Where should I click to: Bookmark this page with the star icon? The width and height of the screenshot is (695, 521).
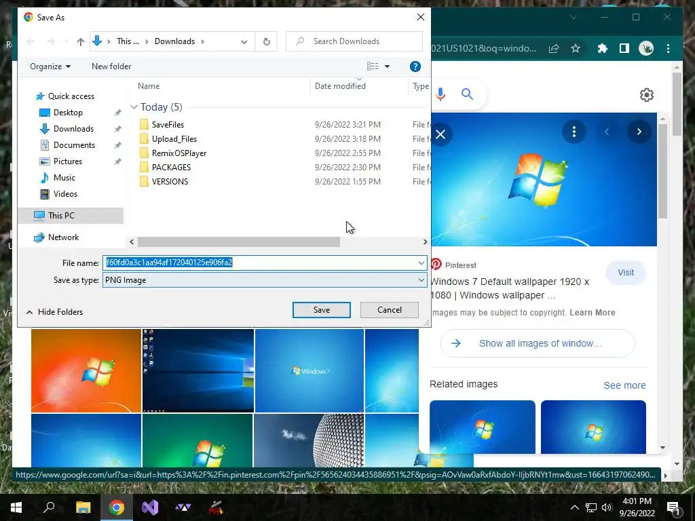tap(576, 48)
